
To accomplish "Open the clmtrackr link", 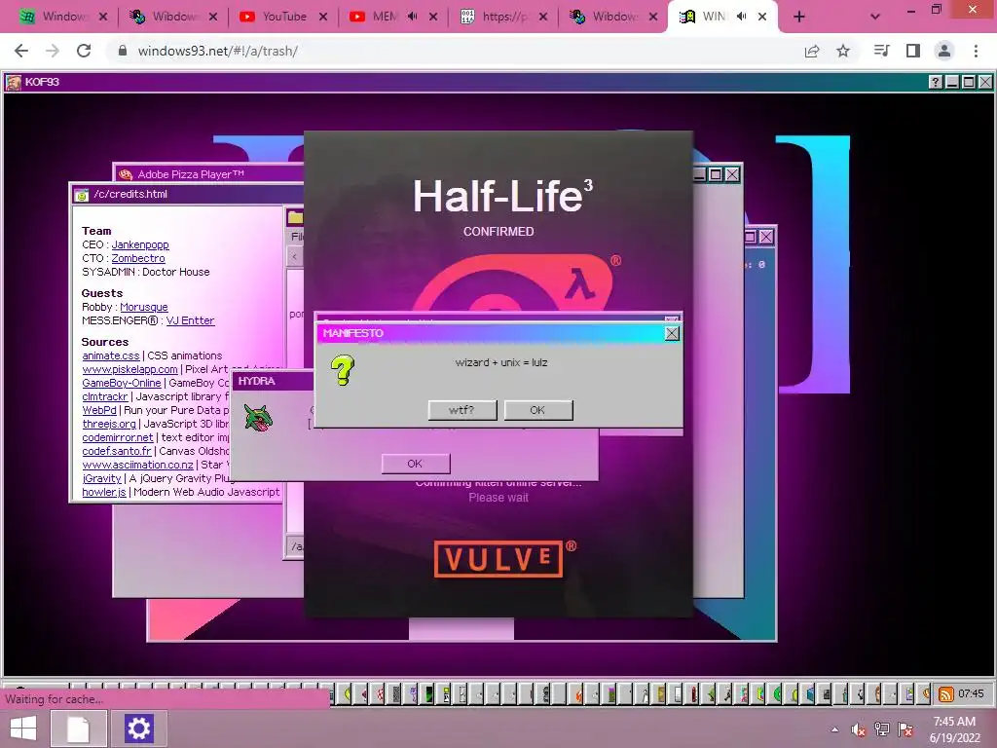I will pos(105,397).
